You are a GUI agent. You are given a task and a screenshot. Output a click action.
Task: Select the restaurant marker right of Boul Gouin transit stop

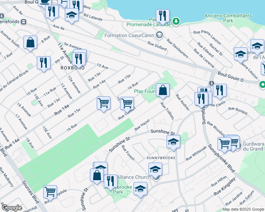220,90
